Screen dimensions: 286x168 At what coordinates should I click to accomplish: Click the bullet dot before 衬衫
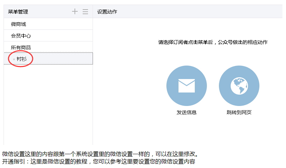[x=14, y=59]
